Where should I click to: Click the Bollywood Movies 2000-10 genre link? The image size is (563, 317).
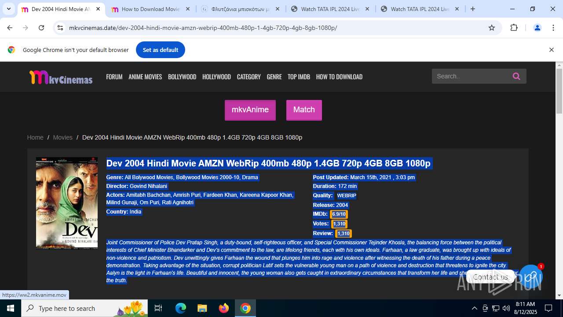[x=208, y=177]
